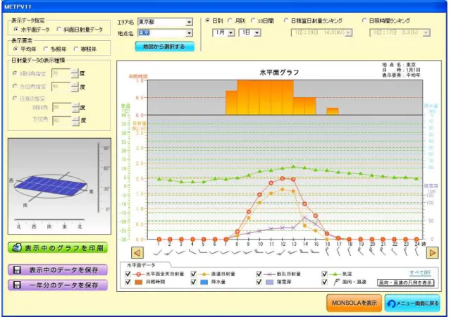Click MONSOLAを表示 button
Screen dimensions: 451x317
(354, 303)
